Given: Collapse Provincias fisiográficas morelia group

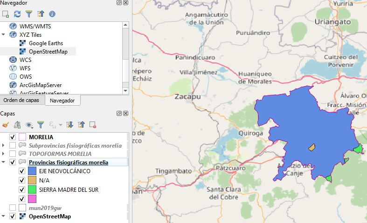Looking at the screenshot, I should point(3,162).
